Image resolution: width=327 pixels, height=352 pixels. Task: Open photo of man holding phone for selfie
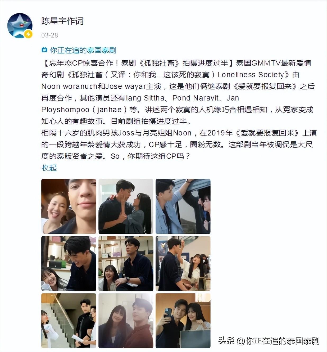coord(183,321)
